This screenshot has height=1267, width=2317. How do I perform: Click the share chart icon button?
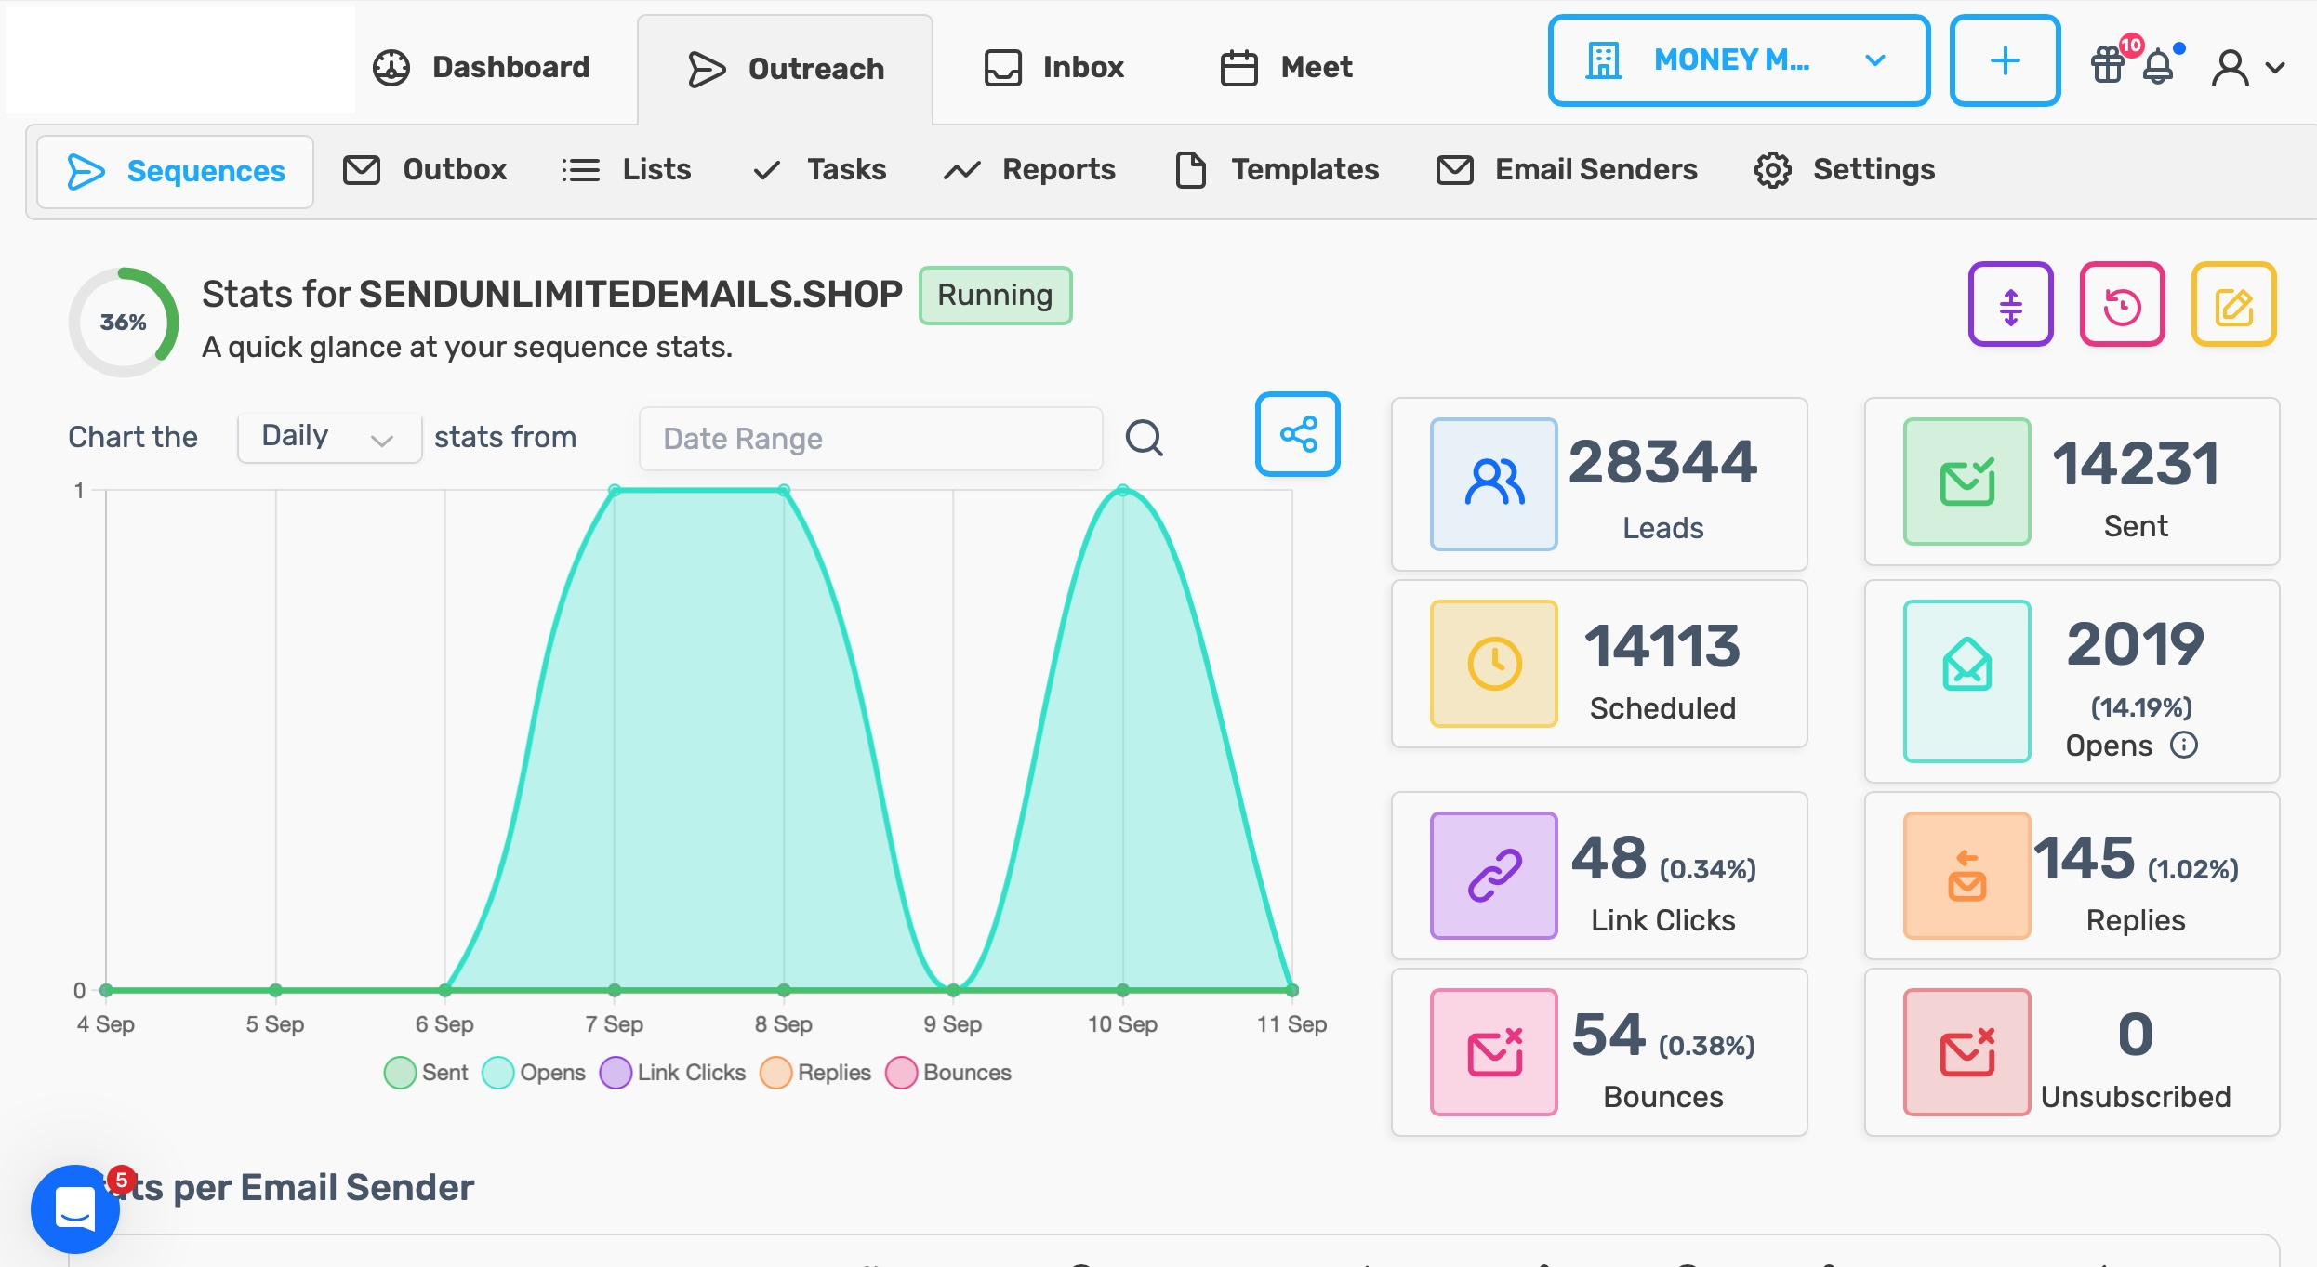pyautogui.click(x=1297, y=434)
